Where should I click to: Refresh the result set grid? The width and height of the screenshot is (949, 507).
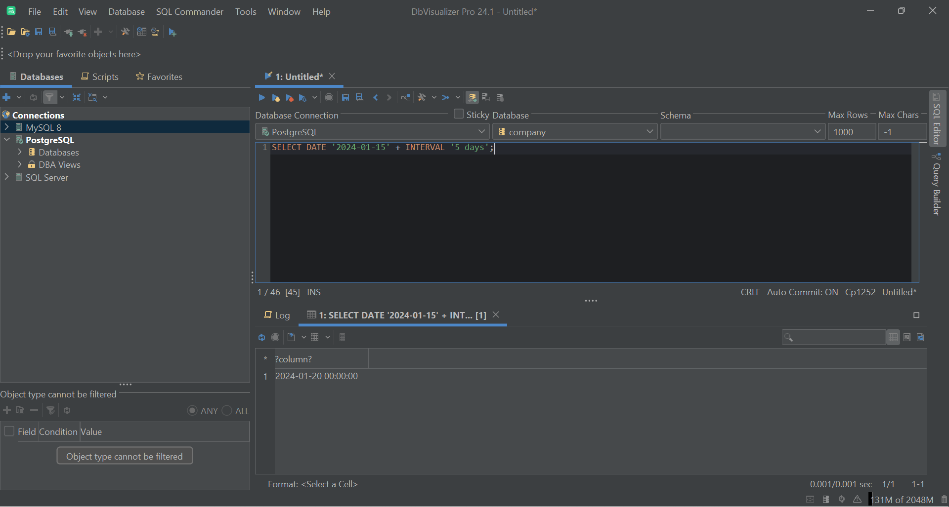click(261, 337)
